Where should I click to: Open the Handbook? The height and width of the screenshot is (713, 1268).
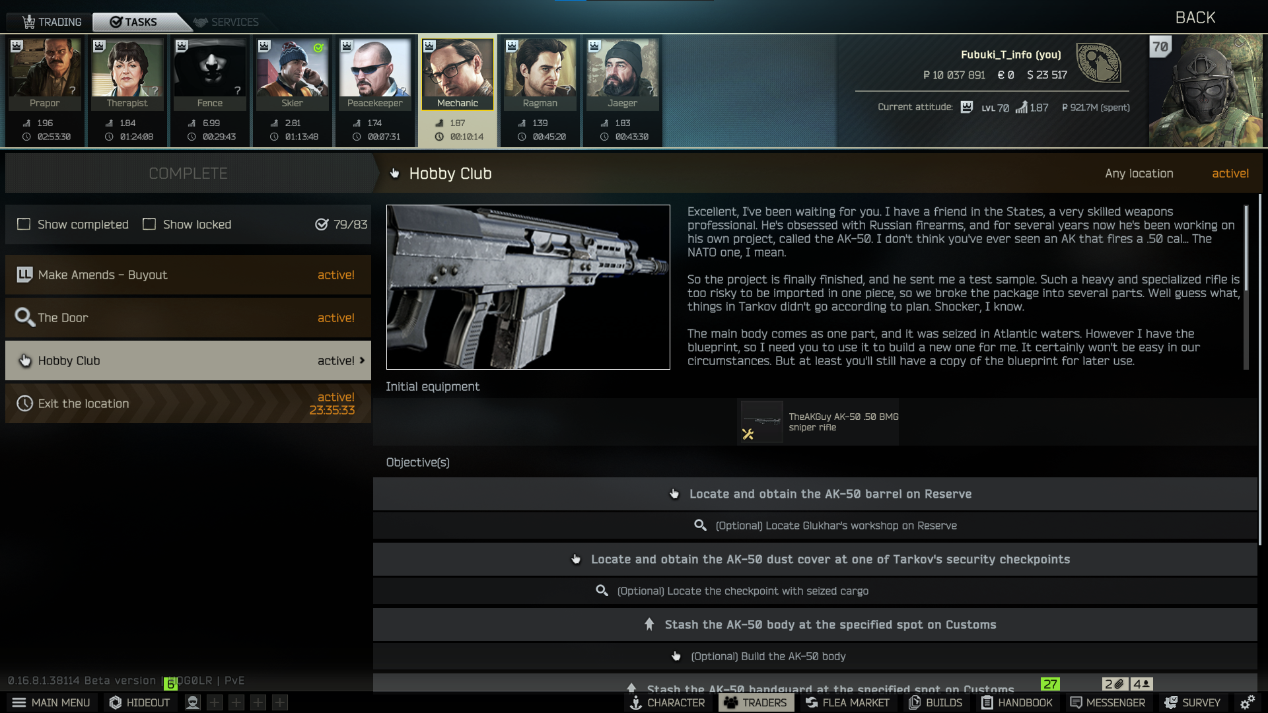tap(1017, 702)
